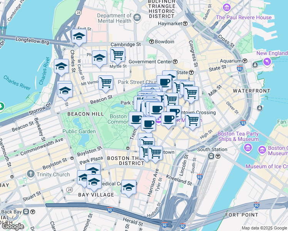This screenshot has height=231, width=288.
Task: Click the Boston Common park label
Action: [x=118, y=119]
